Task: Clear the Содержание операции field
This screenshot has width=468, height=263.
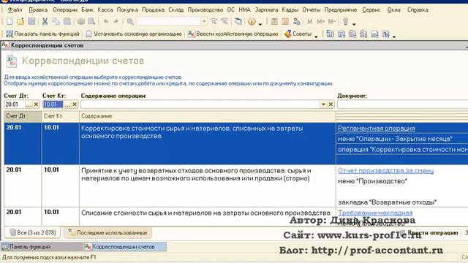Action: click(x=331, y=104)
